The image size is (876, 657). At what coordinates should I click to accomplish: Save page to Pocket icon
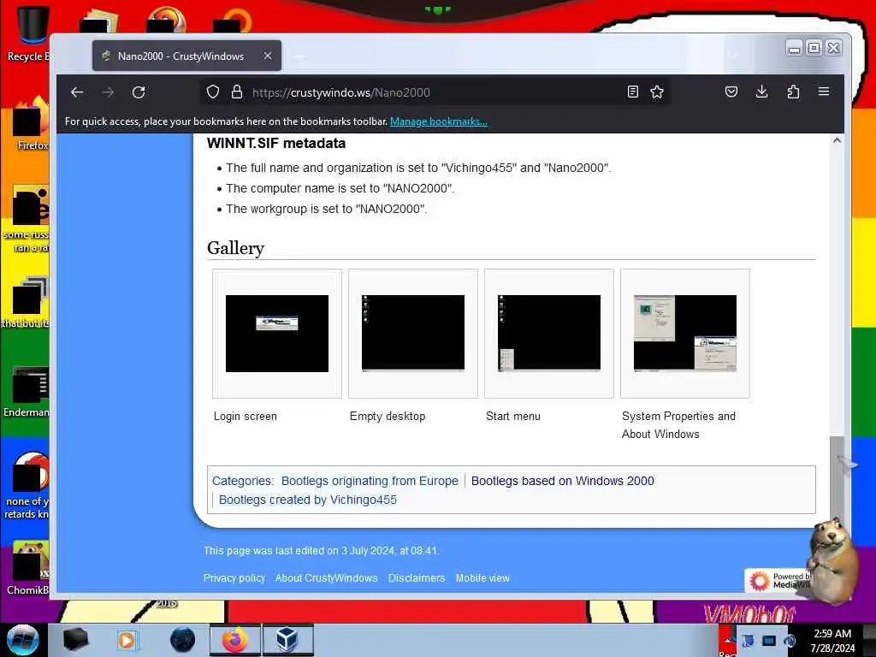pos(731,92)
